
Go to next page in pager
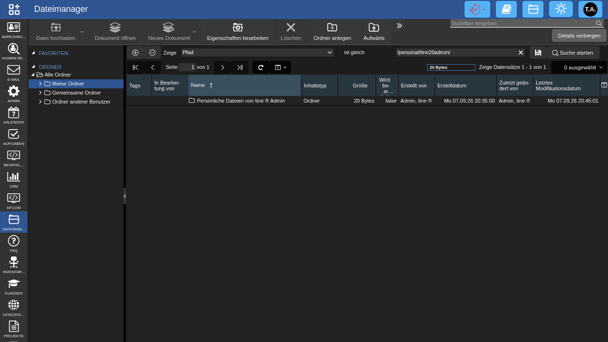coord(223,67)
